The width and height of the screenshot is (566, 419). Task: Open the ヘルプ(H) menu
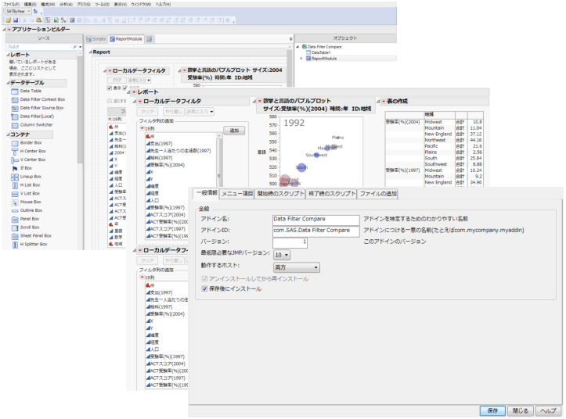pyautogui.click(x=163, y=5)
